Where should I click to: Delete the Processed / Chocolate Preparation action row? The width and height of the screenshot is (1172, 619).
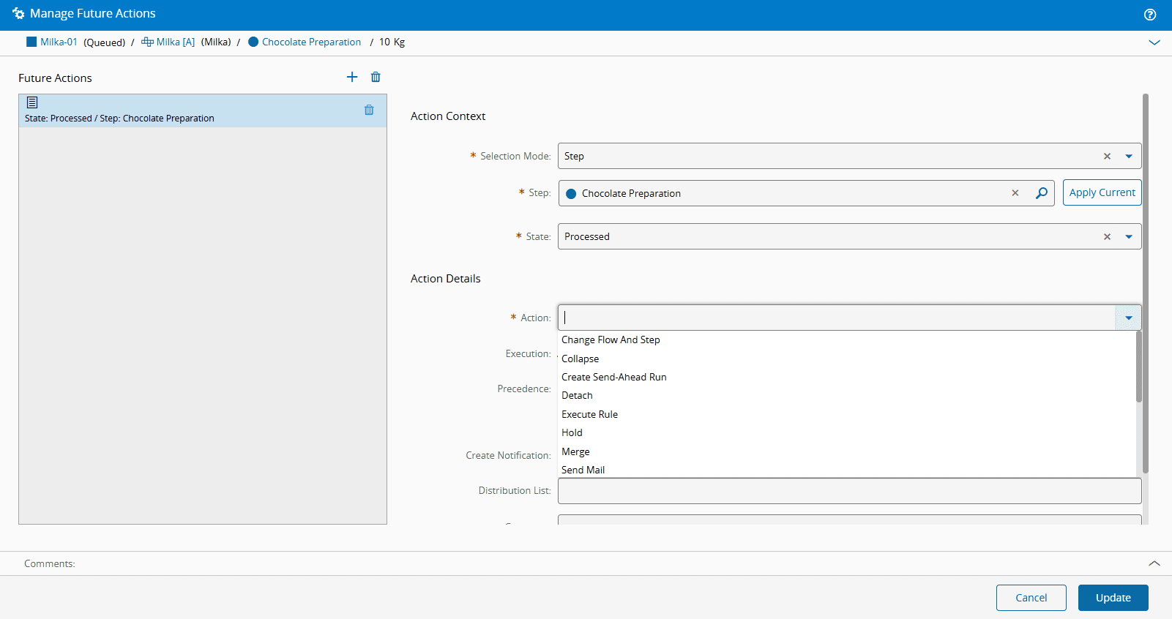click(x=369, y=110)
